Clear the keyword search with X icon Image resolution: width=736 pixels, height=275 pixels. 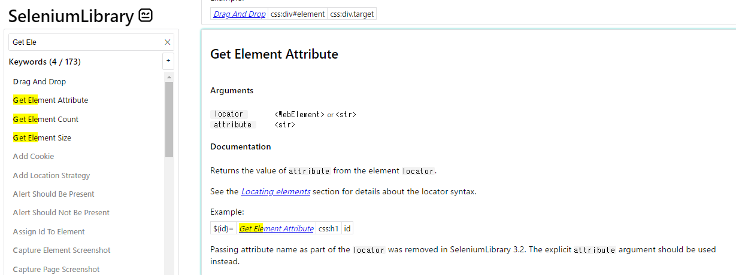168,42
